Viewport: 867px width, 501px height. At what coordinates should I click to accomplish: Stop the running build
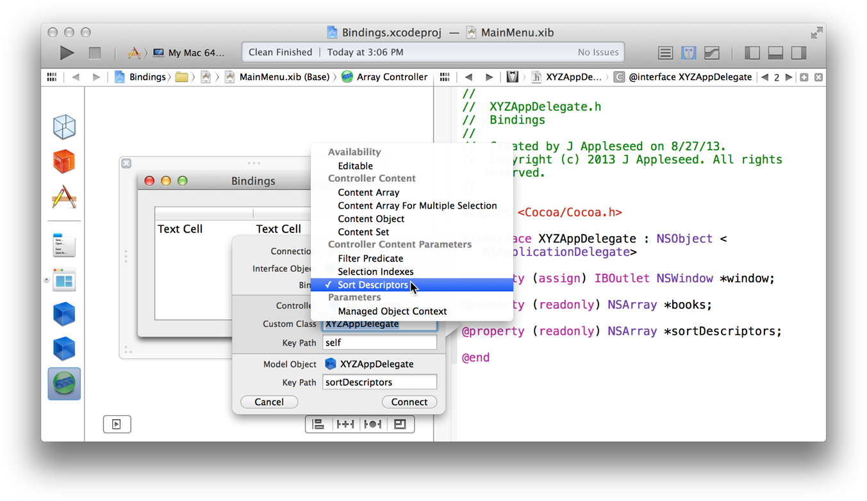(95, 52)
